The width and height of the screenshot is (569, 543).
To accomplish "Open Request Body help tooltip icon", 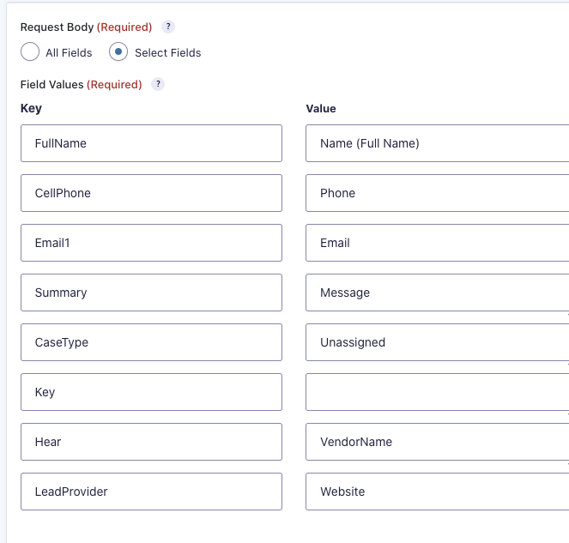I will tap(168, 27).
